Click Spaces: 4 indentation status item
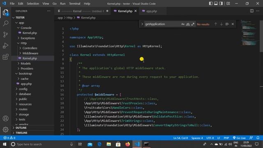 point(197,138)
